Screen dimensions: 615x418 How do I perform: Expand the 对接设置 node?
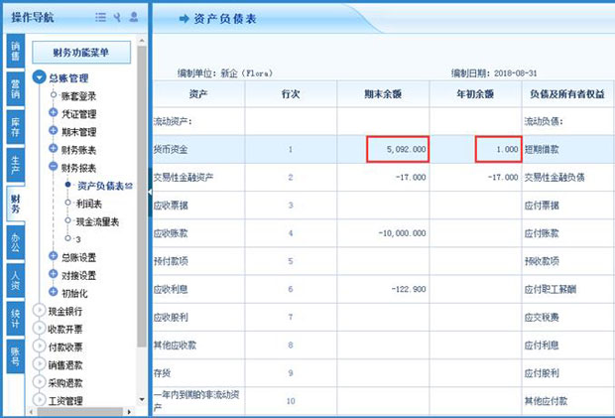coord(54,274)
